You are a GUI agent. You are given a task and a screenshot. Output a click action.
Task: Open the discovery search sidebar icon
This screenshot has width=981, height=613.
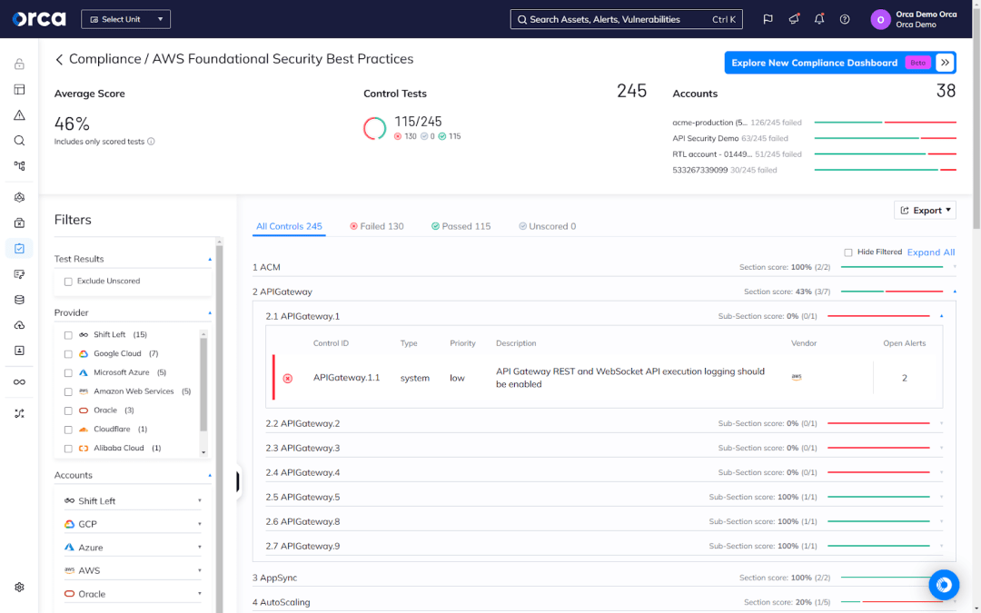click(x=19, y=141)
